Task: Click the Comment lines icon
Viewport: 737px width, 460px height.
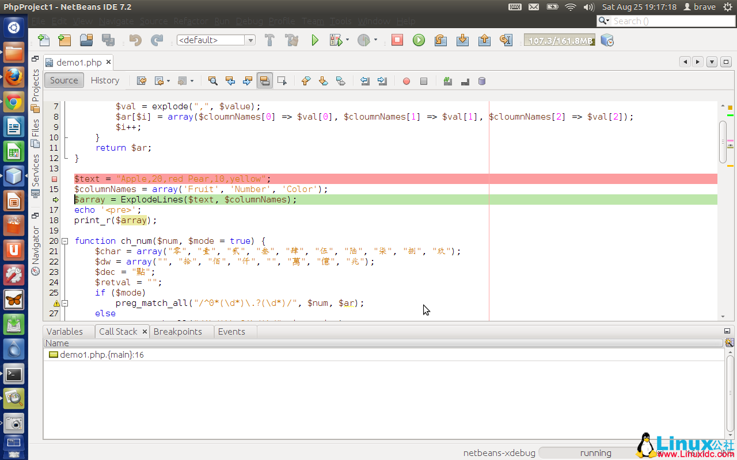Action: (448, 81)
